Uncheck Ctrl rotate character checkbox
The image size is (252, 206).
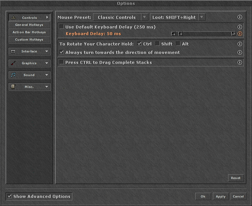click(139, 44)
